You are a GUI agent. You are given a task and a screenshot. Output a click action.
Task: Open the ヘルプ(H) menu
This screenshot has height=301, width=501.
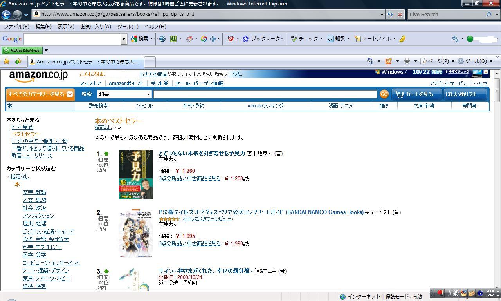pyautogui.click(x=155, y=27)
